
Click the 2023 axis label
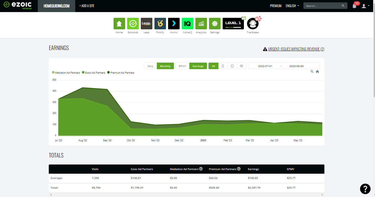click(x=203, y=140)
